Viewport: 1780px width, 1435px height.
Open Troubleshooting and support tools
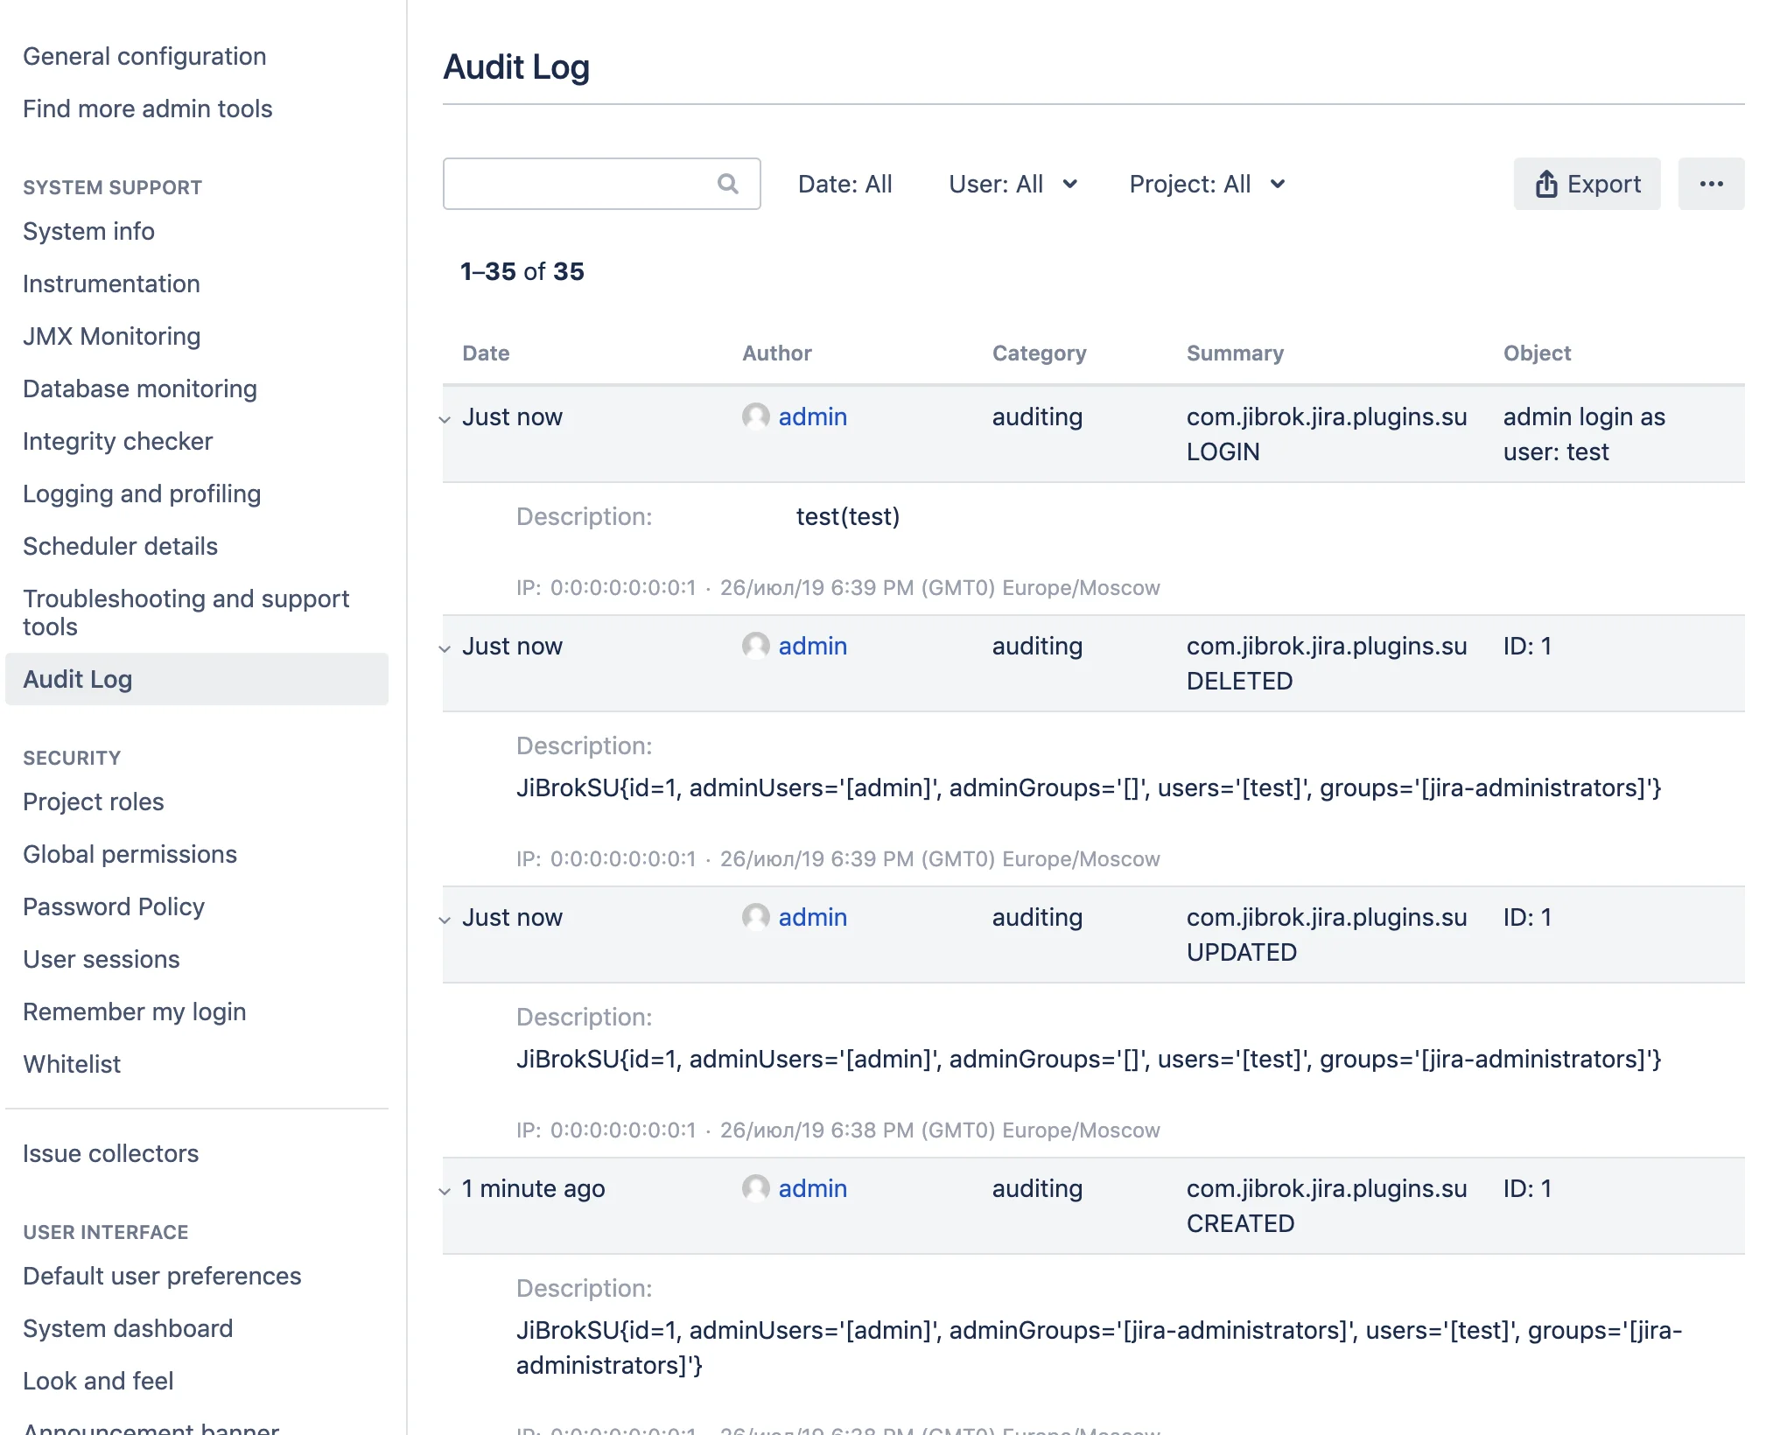coord(186,612)
